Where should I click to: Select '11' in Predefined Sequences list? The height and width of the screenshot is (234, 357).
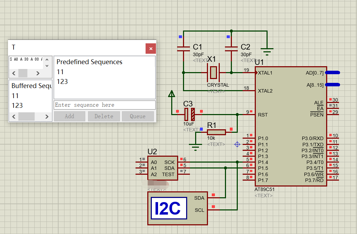60,72
